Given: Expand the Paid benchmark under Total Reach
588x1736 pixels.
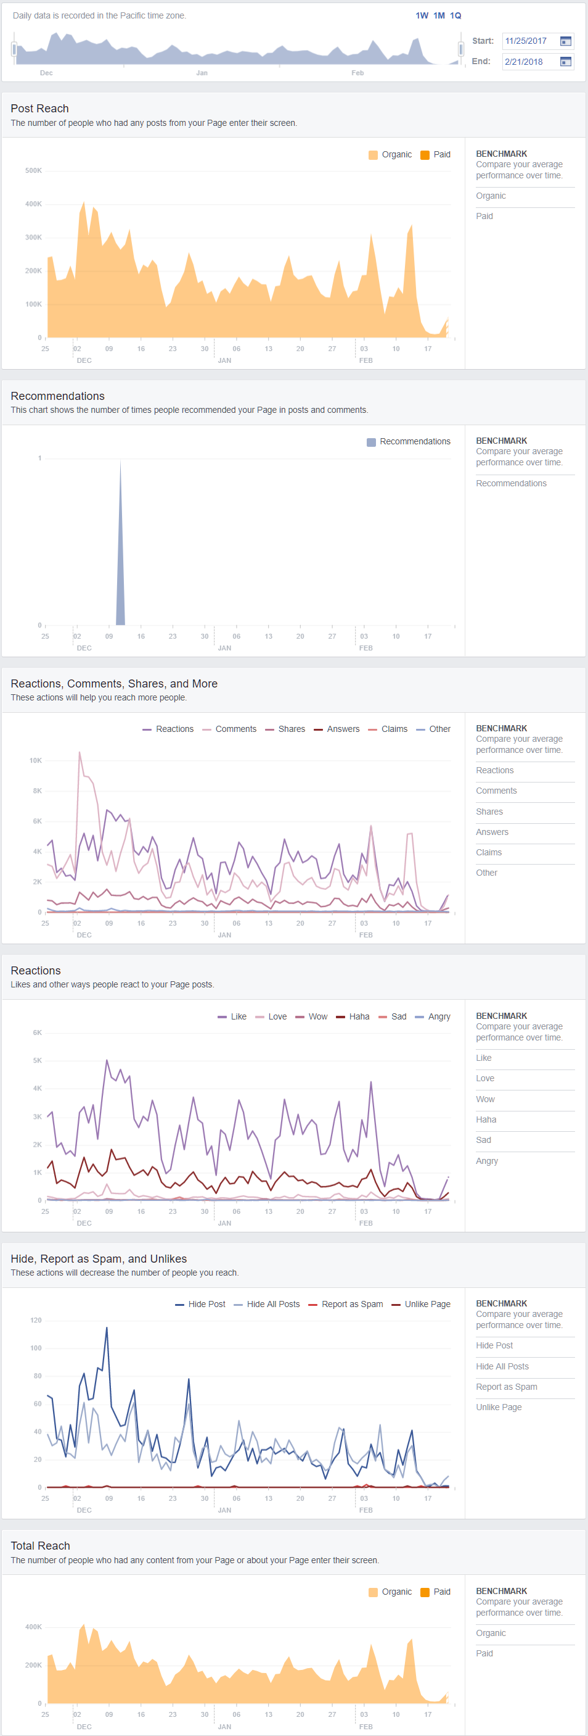Looking at the screenshot, I should tap(484, 1653).
